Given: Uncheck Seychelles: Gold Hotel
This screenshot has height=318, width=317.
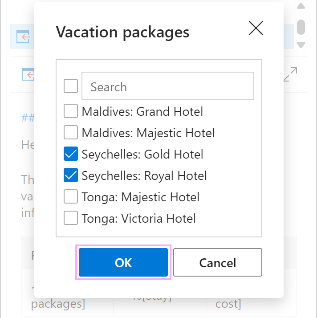Looking at the screenshot, I should (71, 154).
